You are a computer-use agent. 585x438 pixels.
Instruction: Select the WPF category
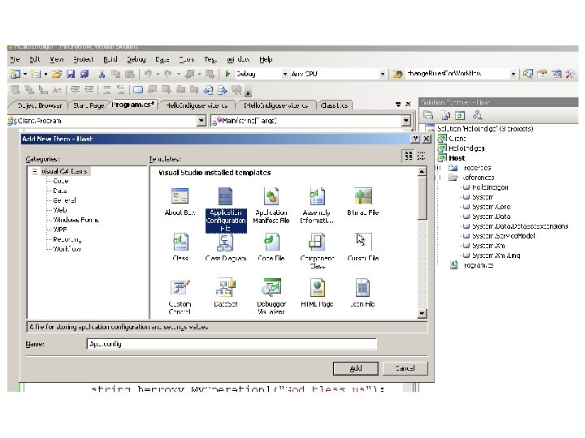click(59, 230)
